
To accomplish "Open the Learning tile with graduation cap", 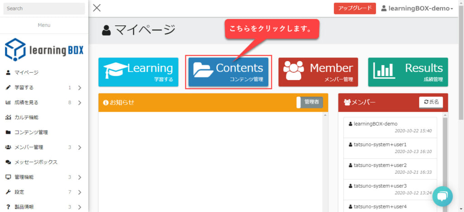I will [x=138, y=72].
